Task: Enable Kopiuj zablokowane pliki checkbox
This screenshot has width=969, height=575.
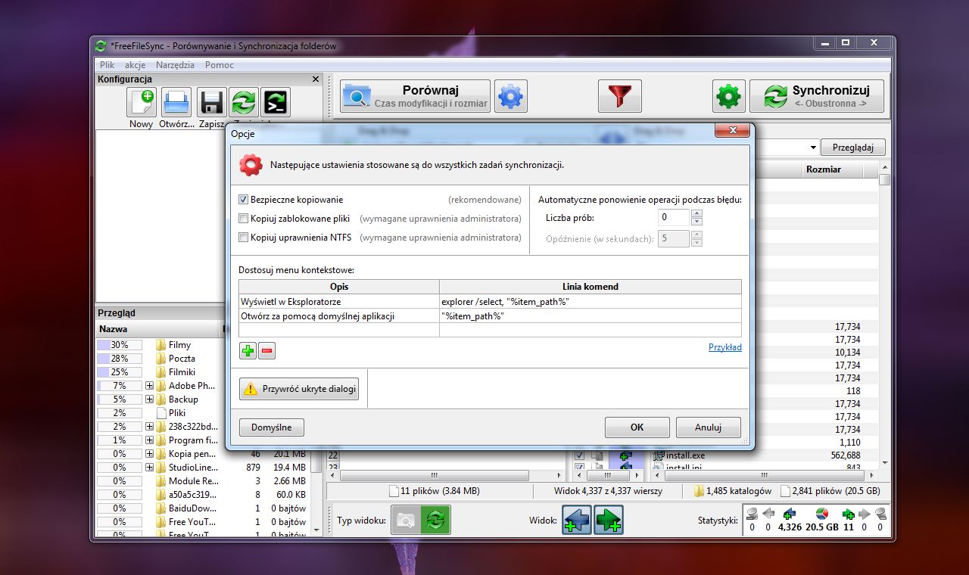Action: click(x=244, y=219)
